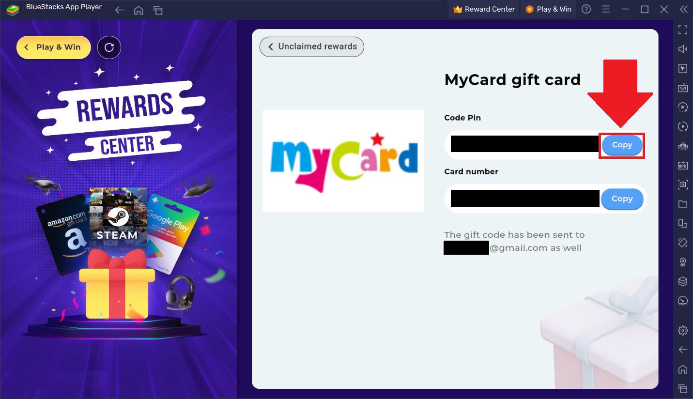The height and width of the screenshot is (399, 693).
Task: Go back to Unclaimed rewards
Action: [x=312, y=46]
